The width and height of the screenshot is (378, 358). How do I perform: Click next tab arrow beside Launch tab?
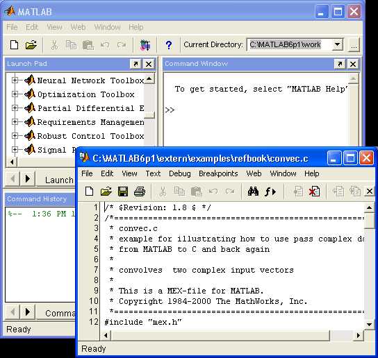(x=28, y=178)
